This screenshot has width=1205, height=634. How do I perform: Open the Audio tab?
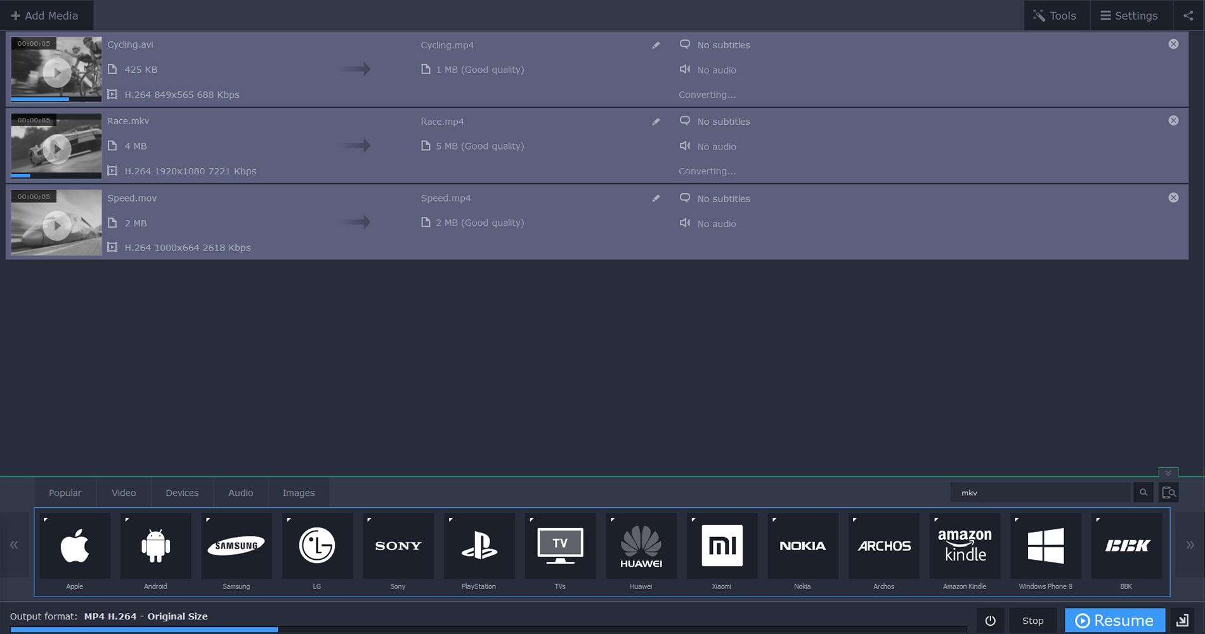pos(240,493)
